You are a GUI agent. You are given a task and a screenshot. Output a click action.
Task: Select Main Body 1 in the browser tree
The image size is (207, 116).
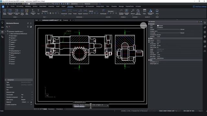(x=14, y=36)
